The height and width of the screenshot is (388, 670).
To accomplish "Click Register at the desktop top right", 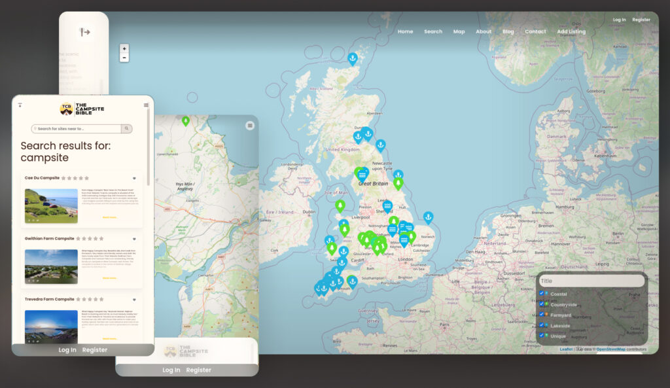I will point(641,20).
